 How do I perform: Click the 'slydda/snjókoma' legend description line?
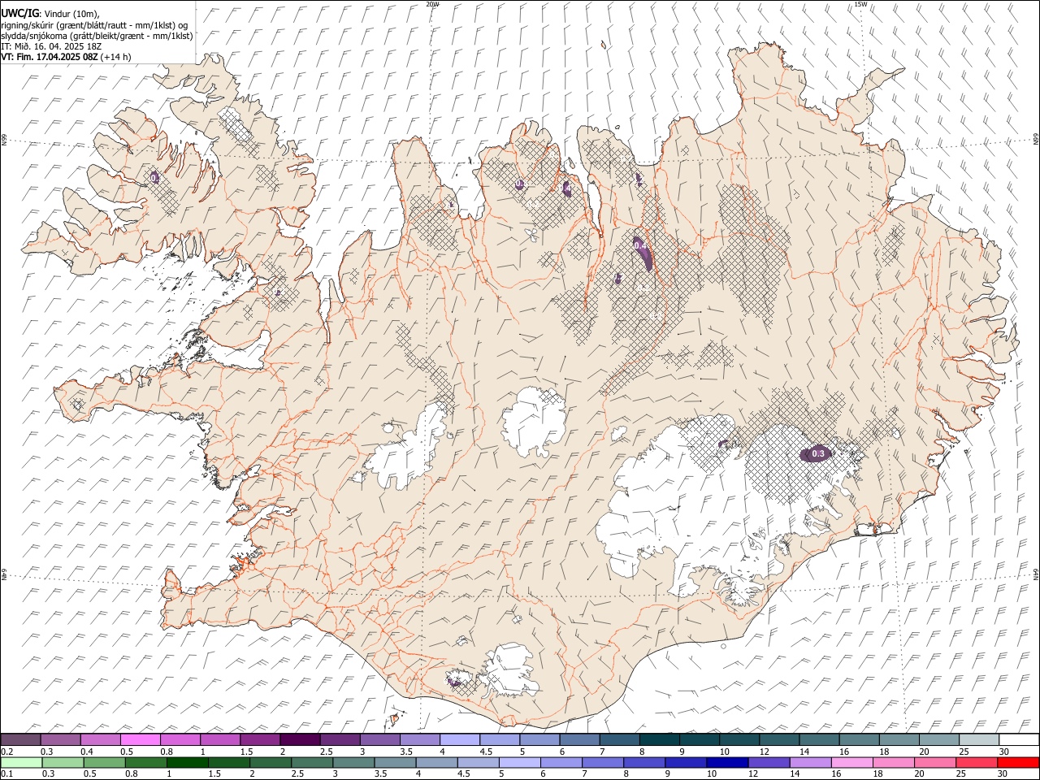tap(97, 36)
